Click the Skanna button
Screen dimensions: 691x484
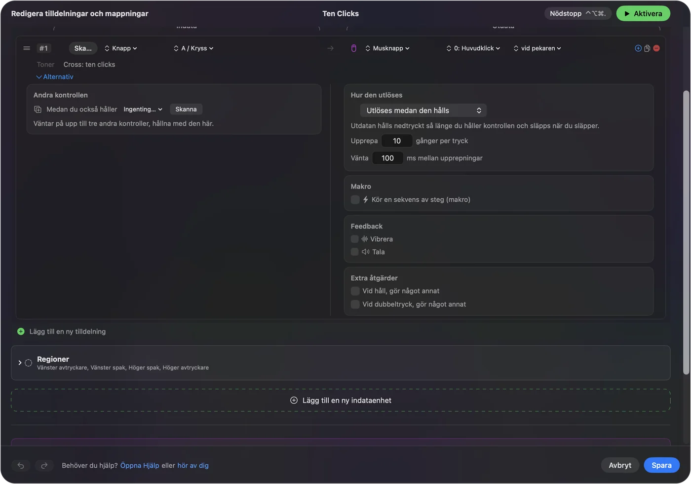click(186, 110)
